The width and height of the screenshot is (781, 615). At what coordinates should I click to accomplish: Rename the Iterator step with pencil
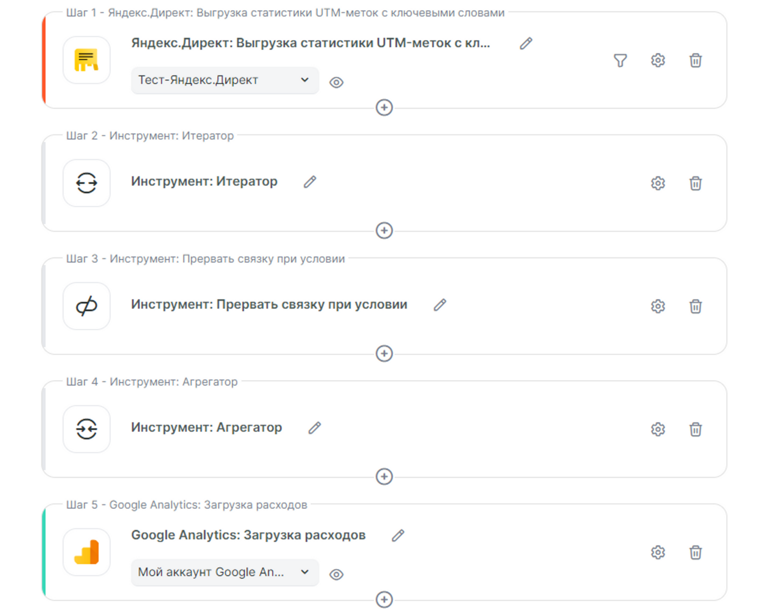point(310,182)
